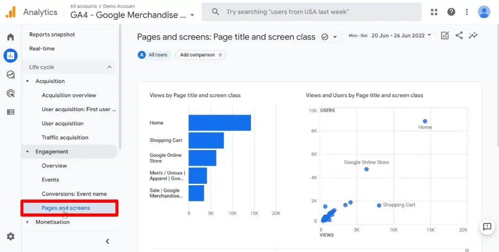Open the three-dot more options menu

[466, 12]
